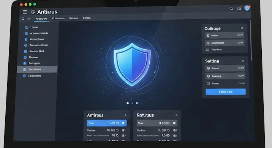Open the hamburger menu beside Antivrus

(25, 12)
